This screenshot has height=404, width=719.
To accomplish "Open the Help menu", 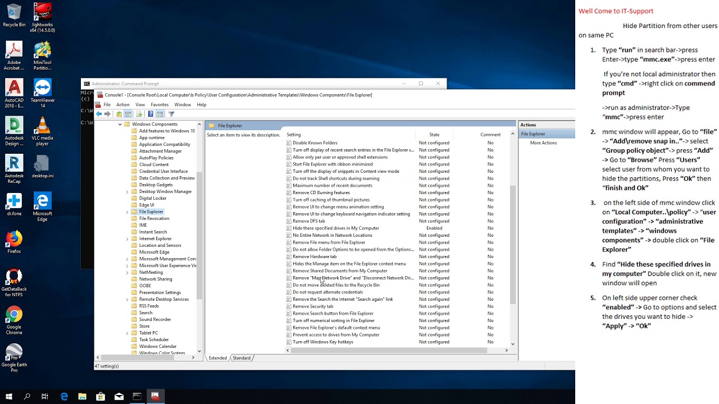I will click(201, 104).
